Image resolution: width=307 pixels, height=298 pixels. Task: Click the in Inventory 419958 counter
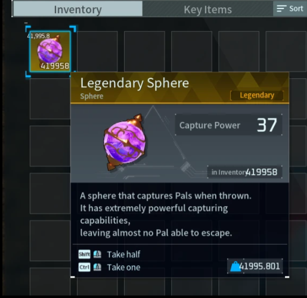pyautogui.click(x=244, y=172)
